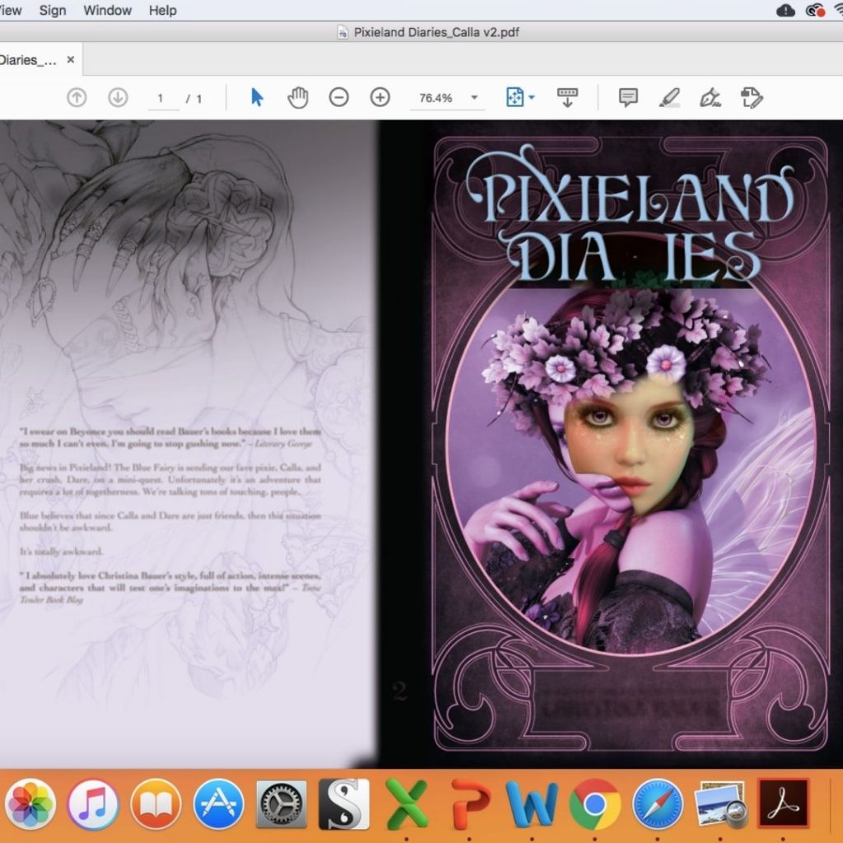
Task: Open Adobe Acrobat from the Dock
Action: click(783, 804)
